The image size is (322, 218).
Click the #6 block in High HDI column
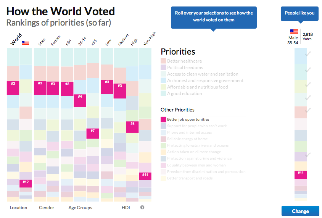(132, 124)
